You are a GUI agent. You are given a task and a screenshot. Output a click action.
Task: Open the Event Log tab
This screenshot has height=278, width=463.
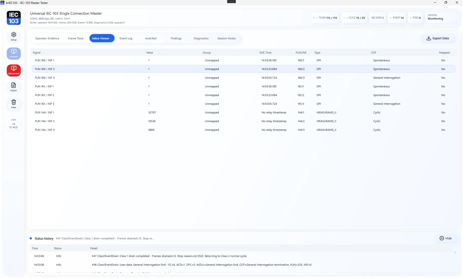tap(126, 38)
